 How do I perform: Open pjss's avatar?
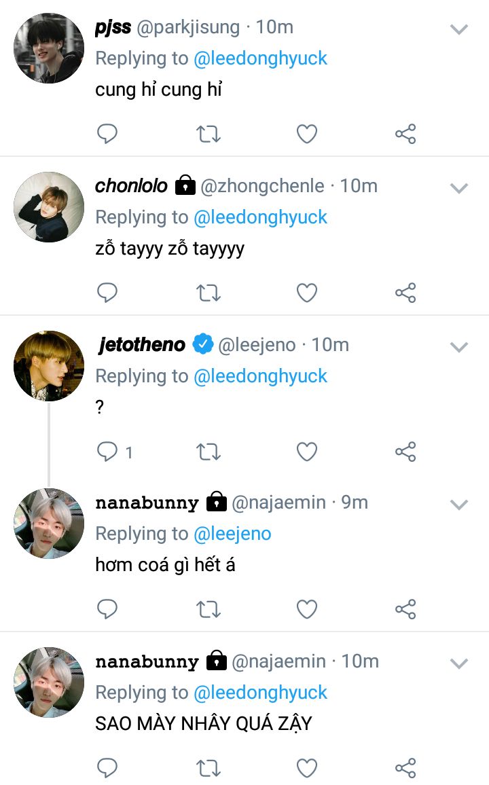click(x=48, y=48)
